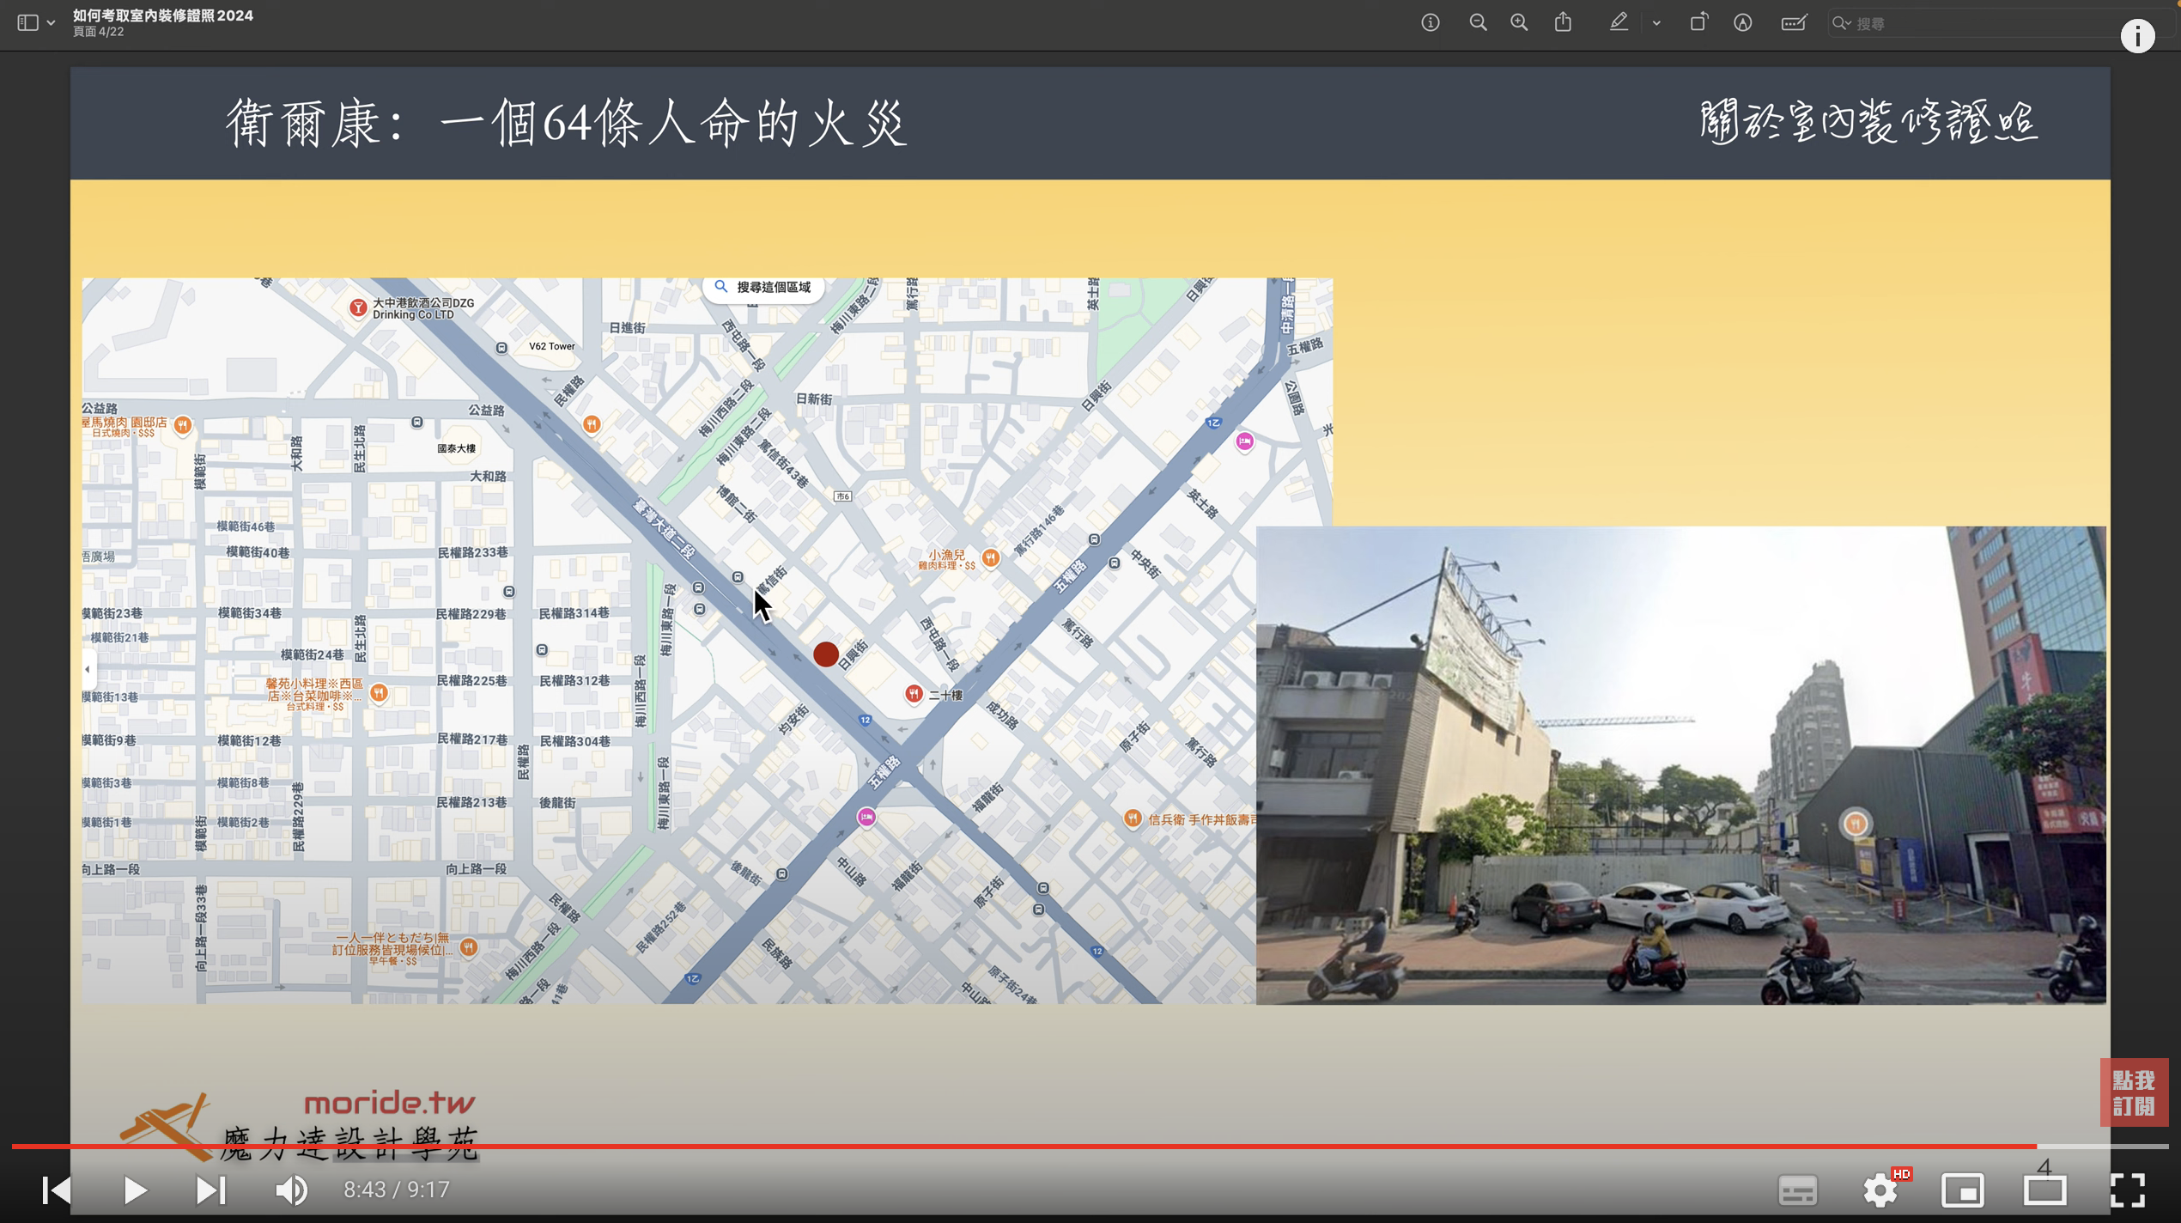Select the 小漁兒 restaurant marker
The height and width of the screenshot is (1223, 2181).
click(990, 558)
